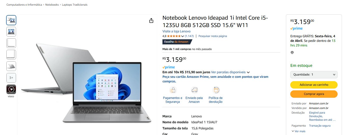Click the prime logo under the price

(169, 67)
